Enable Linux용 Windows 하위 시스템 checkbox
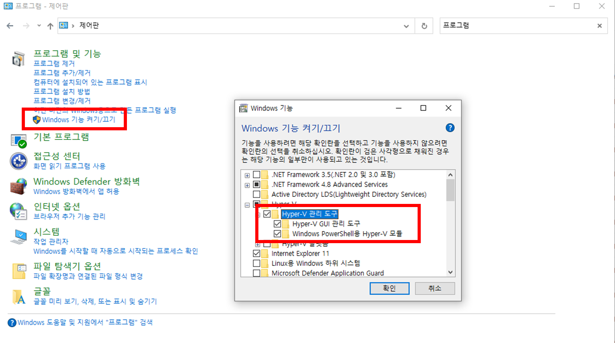Screen dimensions: 615x343 point(257,263)
